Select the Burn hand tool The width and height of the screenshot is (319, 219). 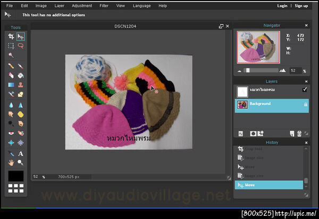21,124
